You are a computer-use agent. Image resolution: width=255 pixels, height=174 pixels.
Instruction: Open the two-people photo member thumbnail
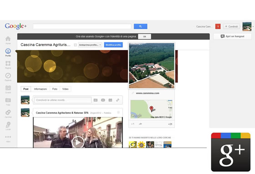click(x=150, y=144)
